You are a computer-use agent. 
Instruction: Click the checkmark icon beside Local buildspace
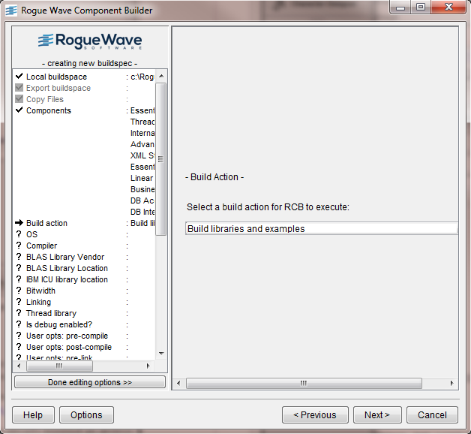[x=19, y=77]
